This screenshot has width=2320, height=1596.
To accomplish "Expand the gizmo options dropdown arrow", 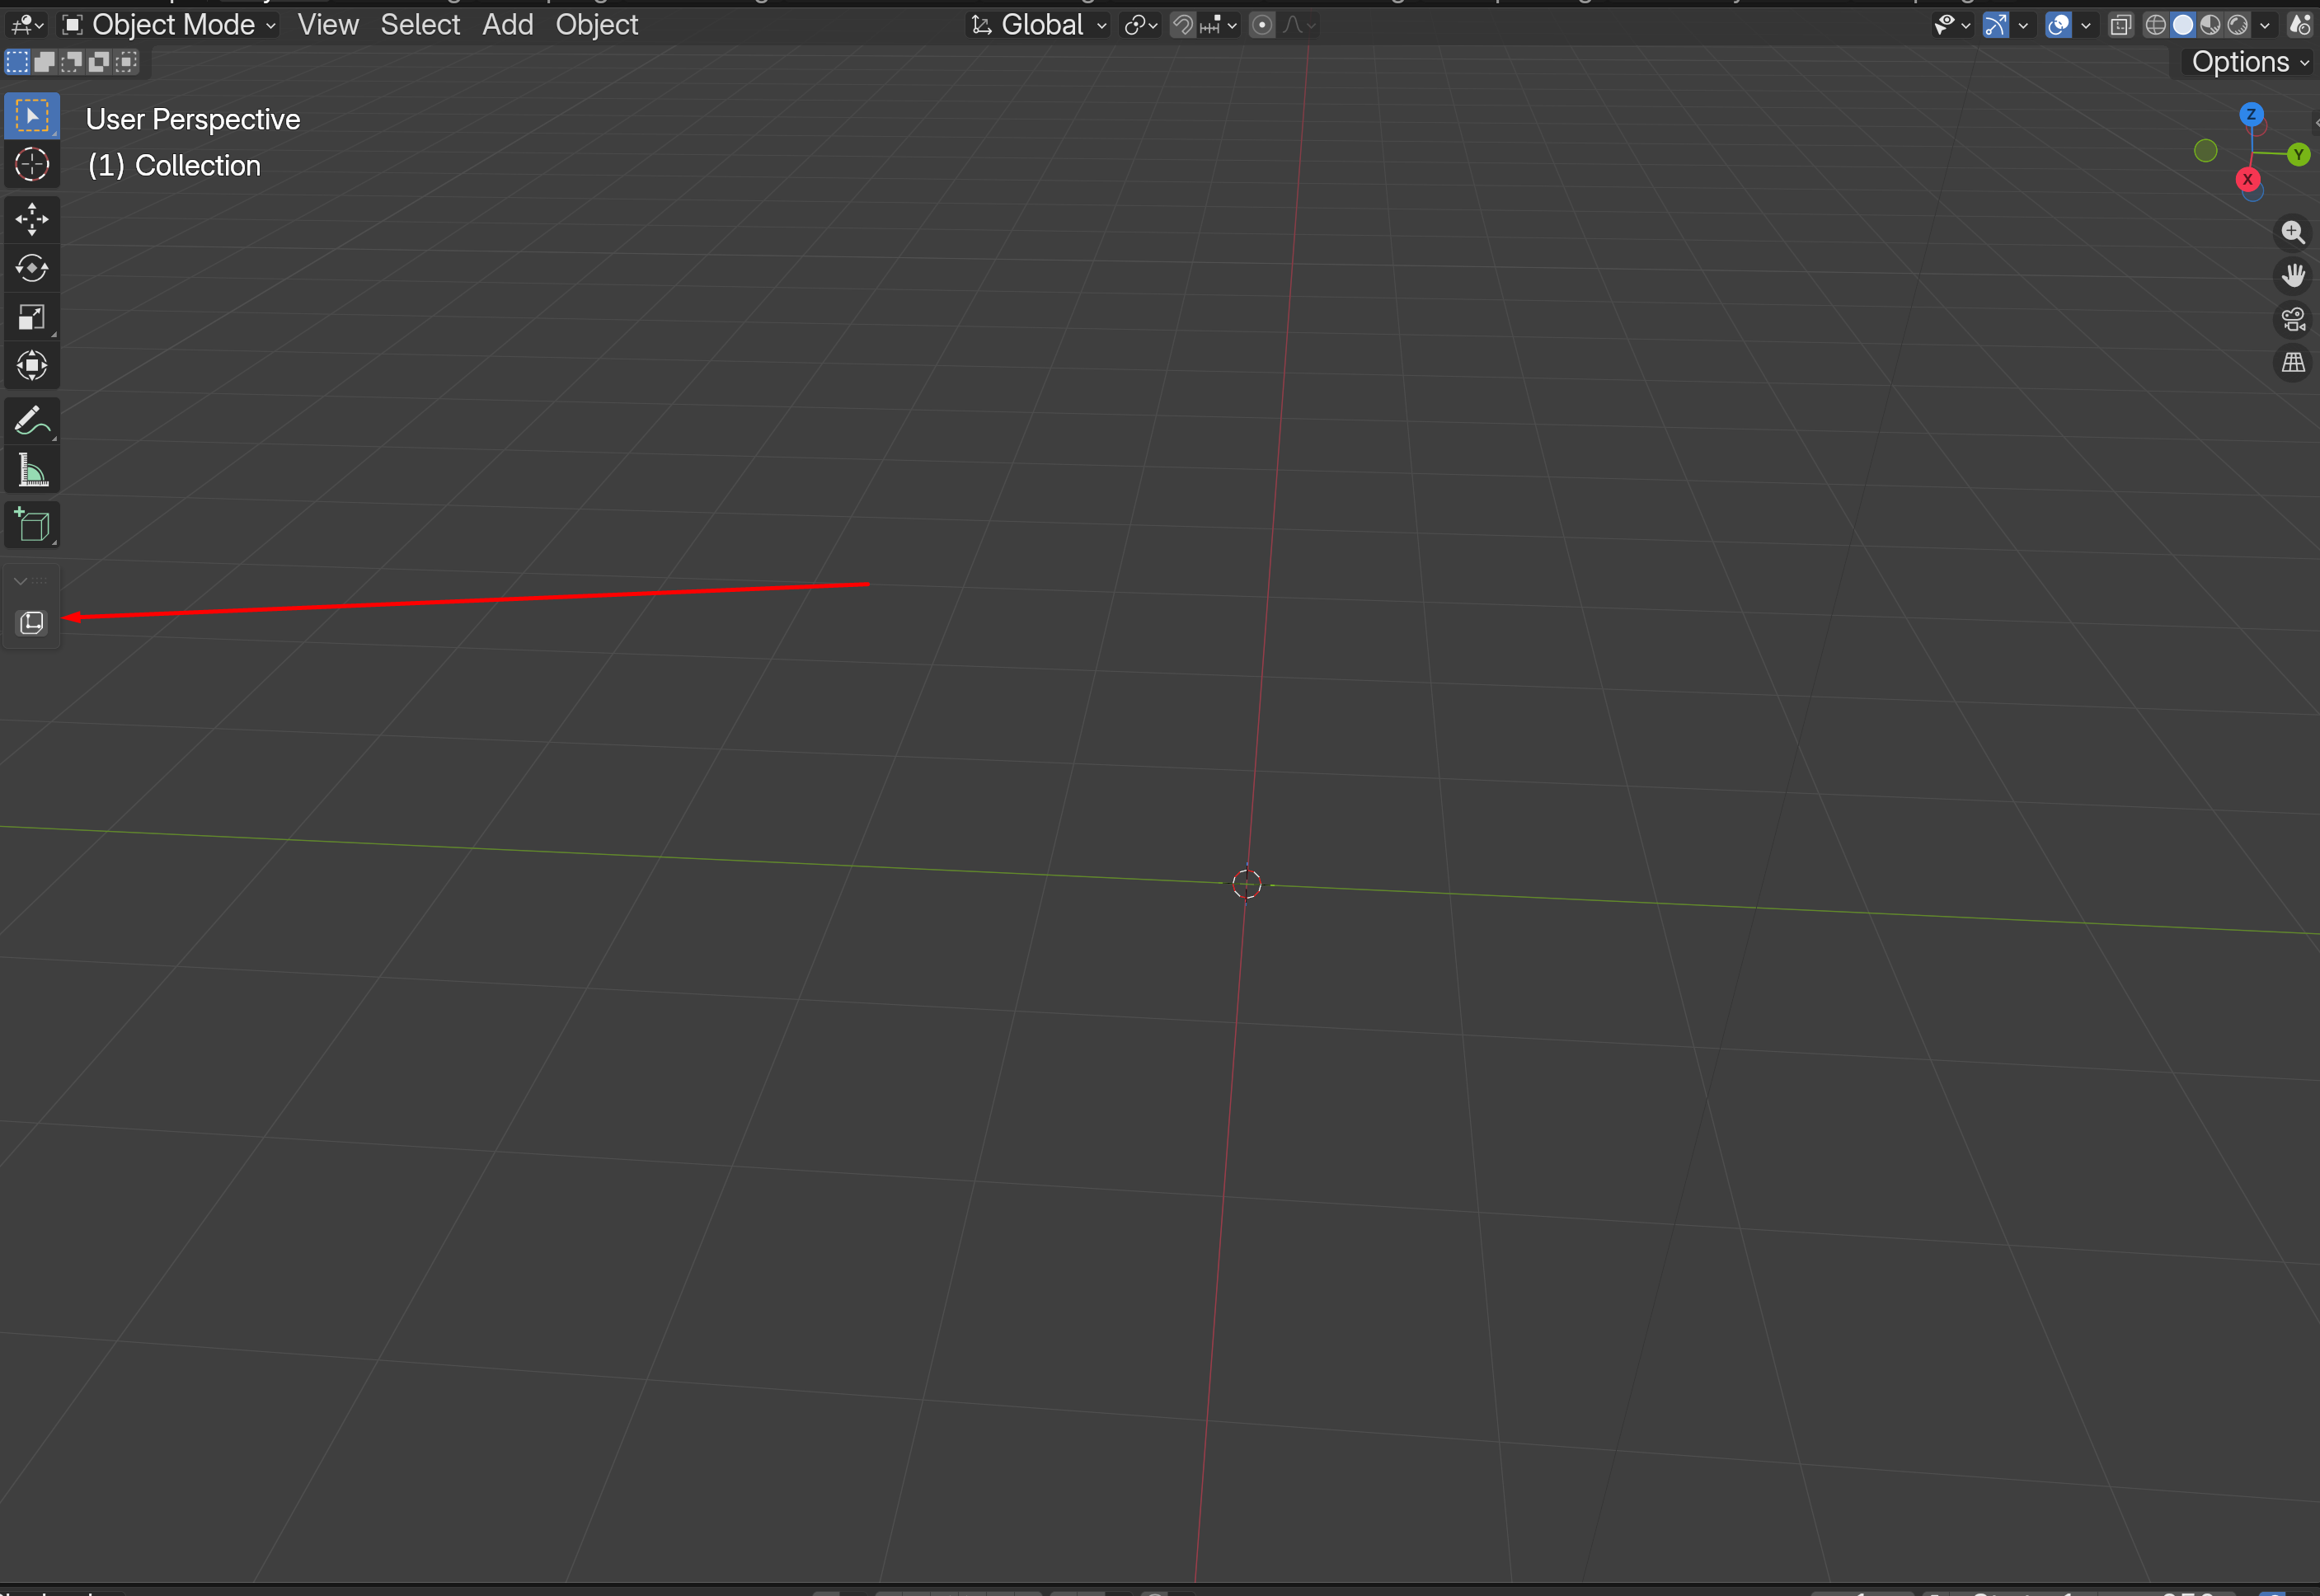I will tap(2023, 25).
